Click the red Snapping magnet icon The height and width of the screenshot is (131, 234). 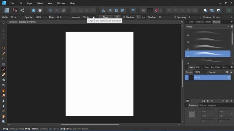click(156, 10)
